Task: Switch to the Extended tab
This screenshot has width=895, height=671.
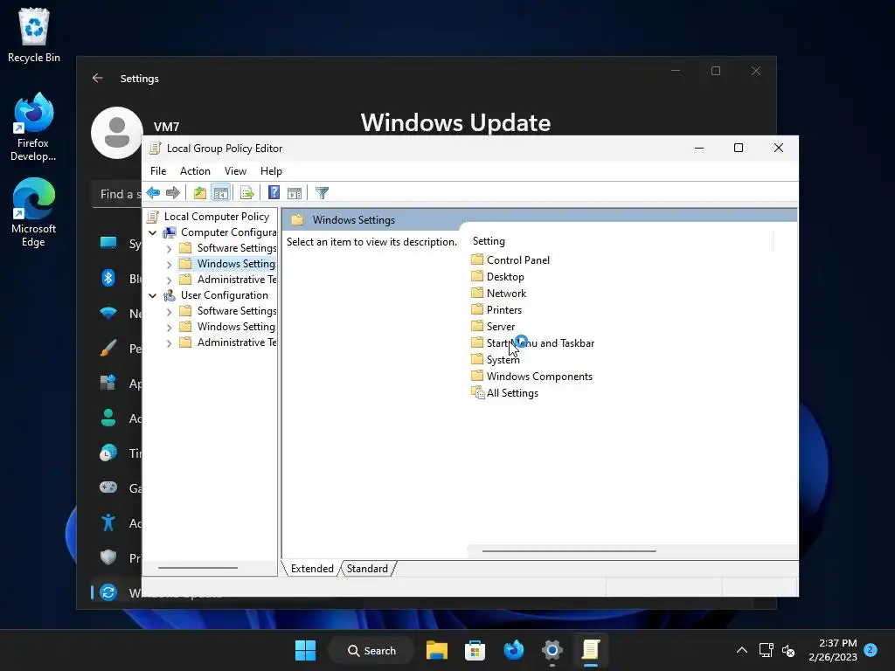Action: click(312, 568)
